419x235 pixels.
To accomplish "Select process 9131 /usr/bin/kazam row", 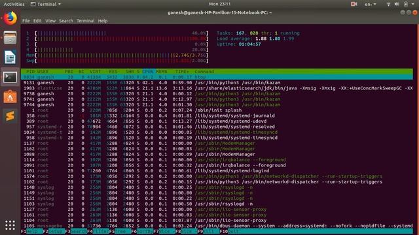I will click(x=217, y=83).
